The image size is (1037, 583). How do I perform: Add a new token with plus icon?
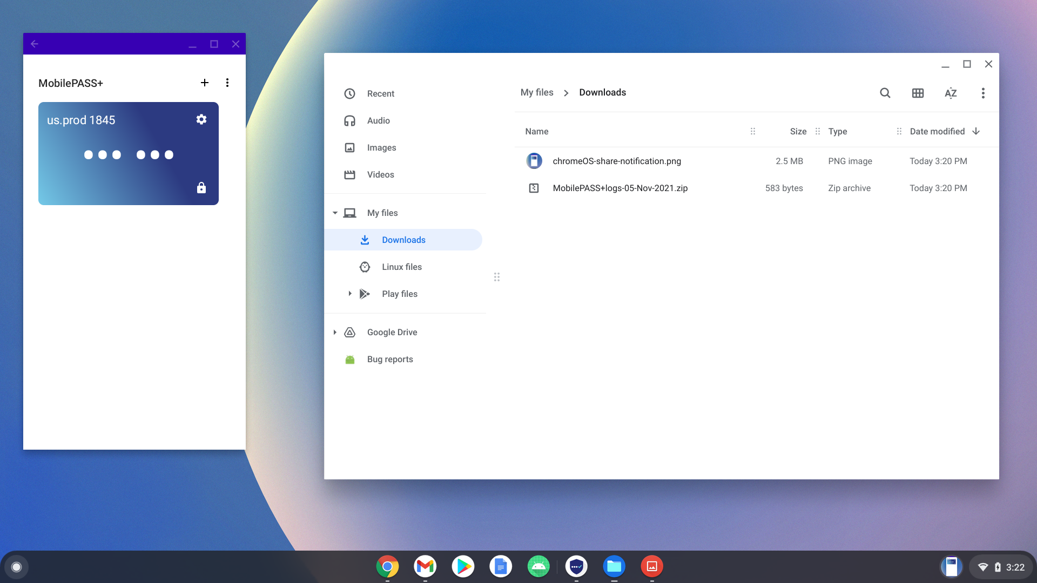pyautogui.click(x=205, y=83)
